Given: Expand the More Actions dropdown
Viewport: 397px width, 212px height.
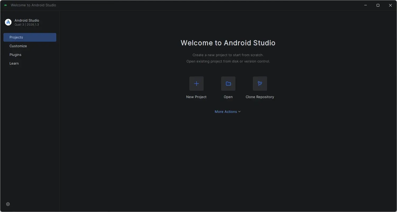Looking at the screenshot, I should [228, 112].
